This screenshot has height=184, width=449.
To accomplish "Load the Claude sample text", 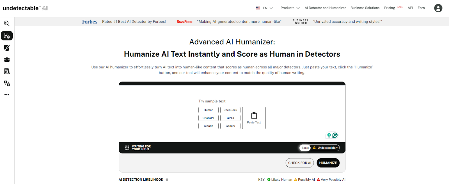I will tap(209, 126).
